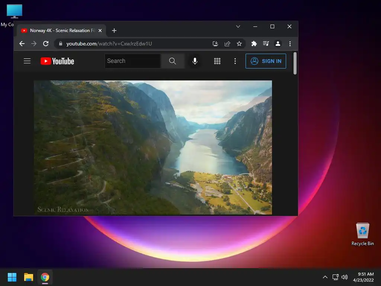Viewport: 381px width, 286px height.
Task: Open the clock showing 9:51 AM
Action: (363, 277)
